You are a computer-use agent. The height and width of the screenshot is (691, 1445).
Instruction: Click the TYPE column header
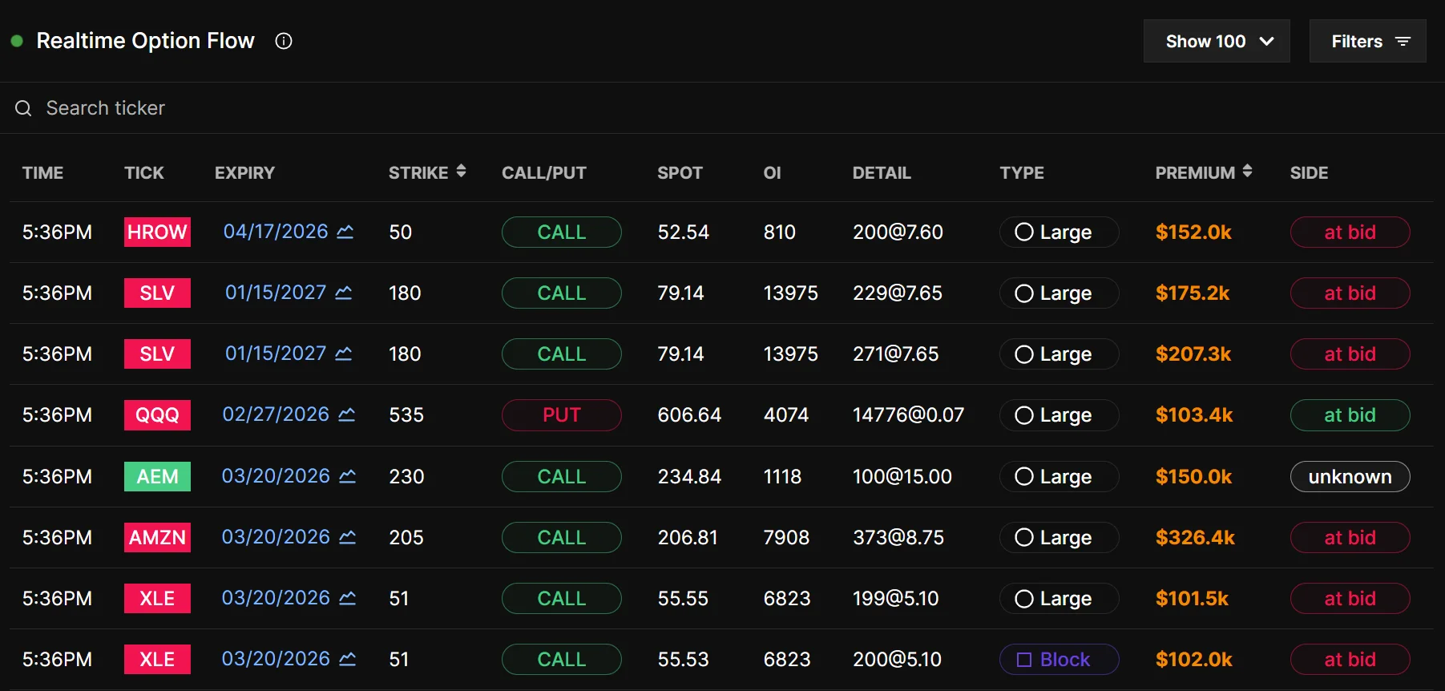click(1022, 173)
